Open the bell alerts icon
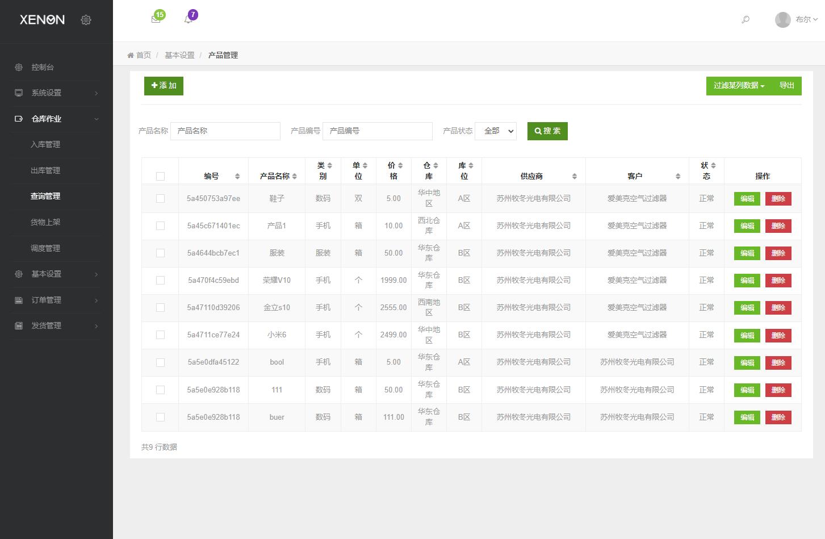 click(x=188, y=19)
